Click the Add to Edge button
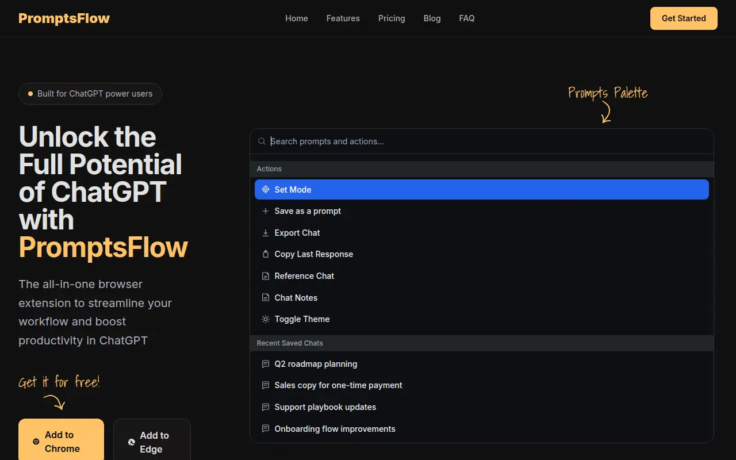 [x=152, y=440]
